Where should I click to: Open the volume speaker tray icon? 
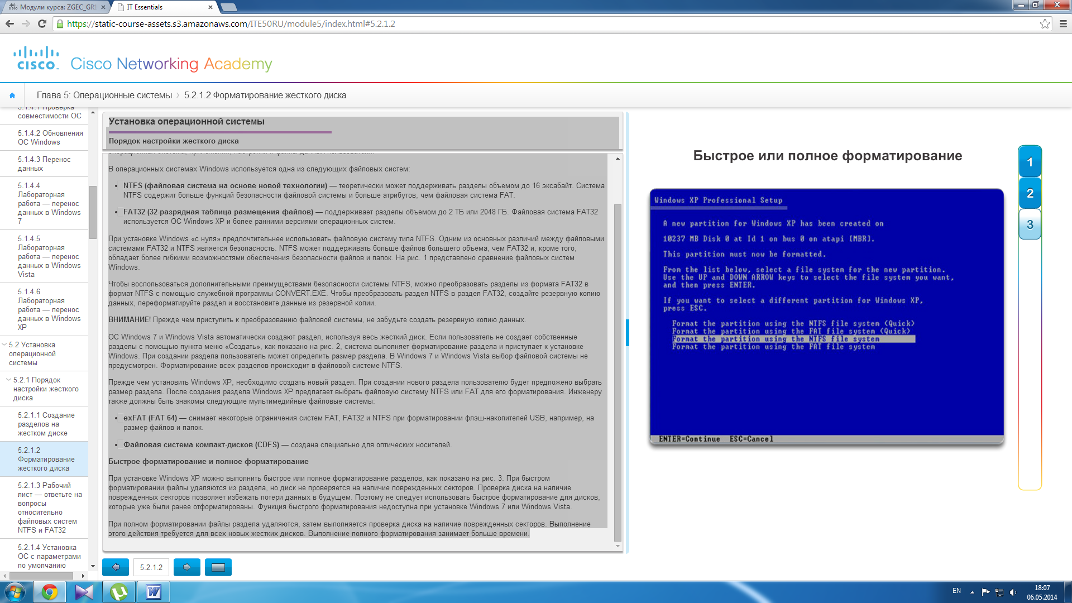coord(1013,592)
